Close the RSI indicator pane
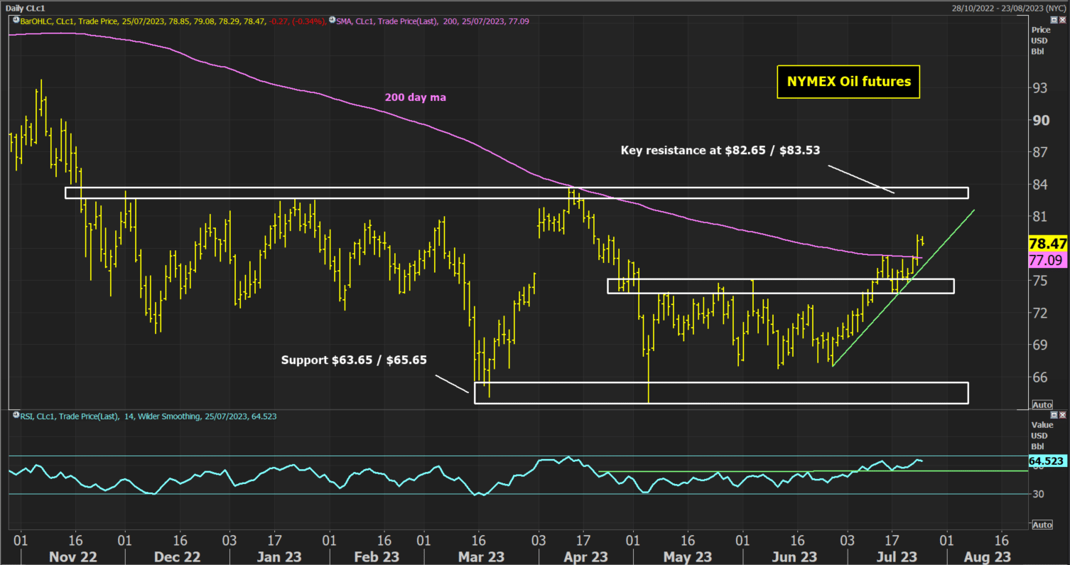 1062,414
